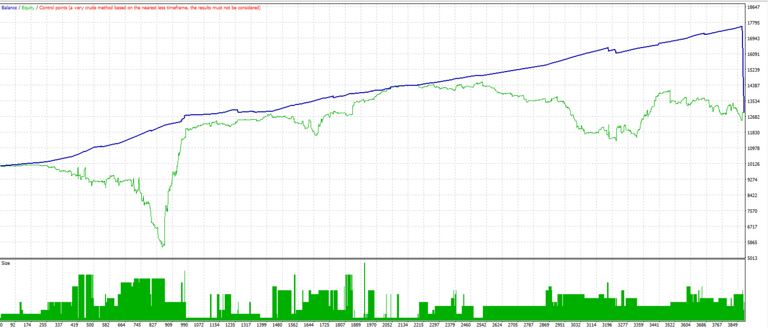768x328 pixels.
Task: Click the 1644 tick label
Action: click(x=308, y=325)
